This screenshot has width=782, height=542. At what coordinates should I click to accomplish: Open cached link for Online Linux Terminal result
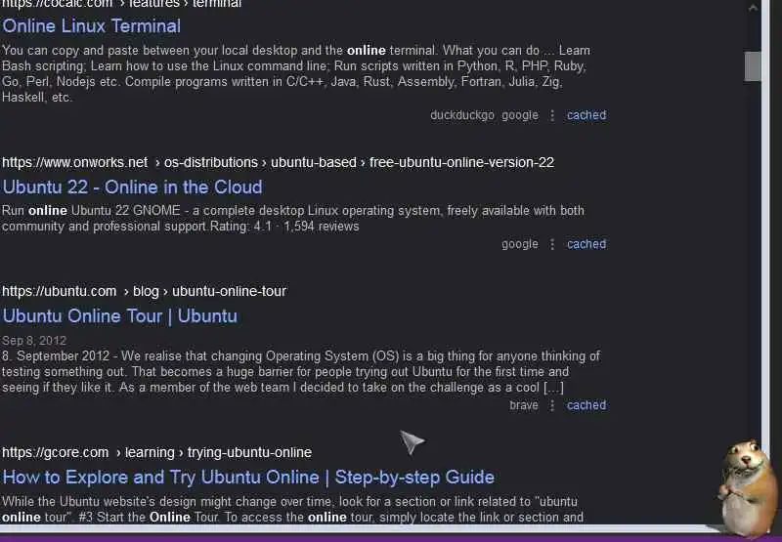pos(586,115)
